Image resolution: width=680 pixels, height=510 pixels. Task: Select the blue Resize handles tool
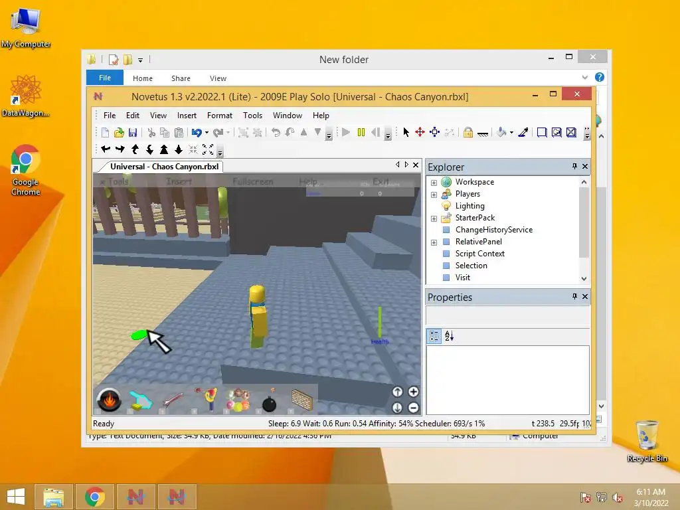[434, 132]
